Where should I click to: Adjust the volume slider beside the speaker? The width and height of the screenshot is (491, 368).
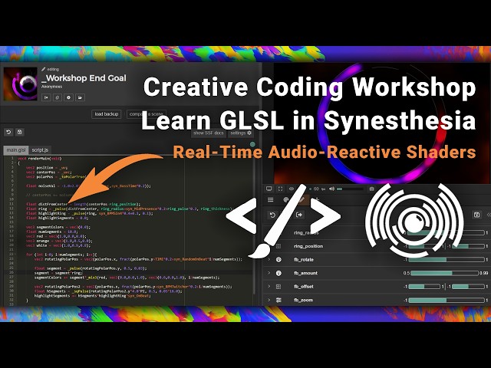pos(350,189)
